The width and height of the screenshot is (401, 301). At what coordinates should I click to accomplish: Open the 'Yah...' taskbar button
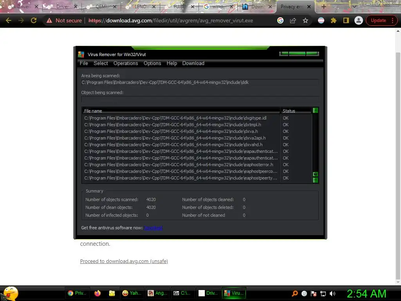(132, 293)
